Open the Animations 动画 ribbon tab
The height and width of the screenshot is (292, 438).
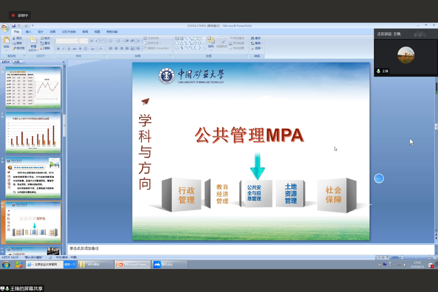(x=53, y=32)
